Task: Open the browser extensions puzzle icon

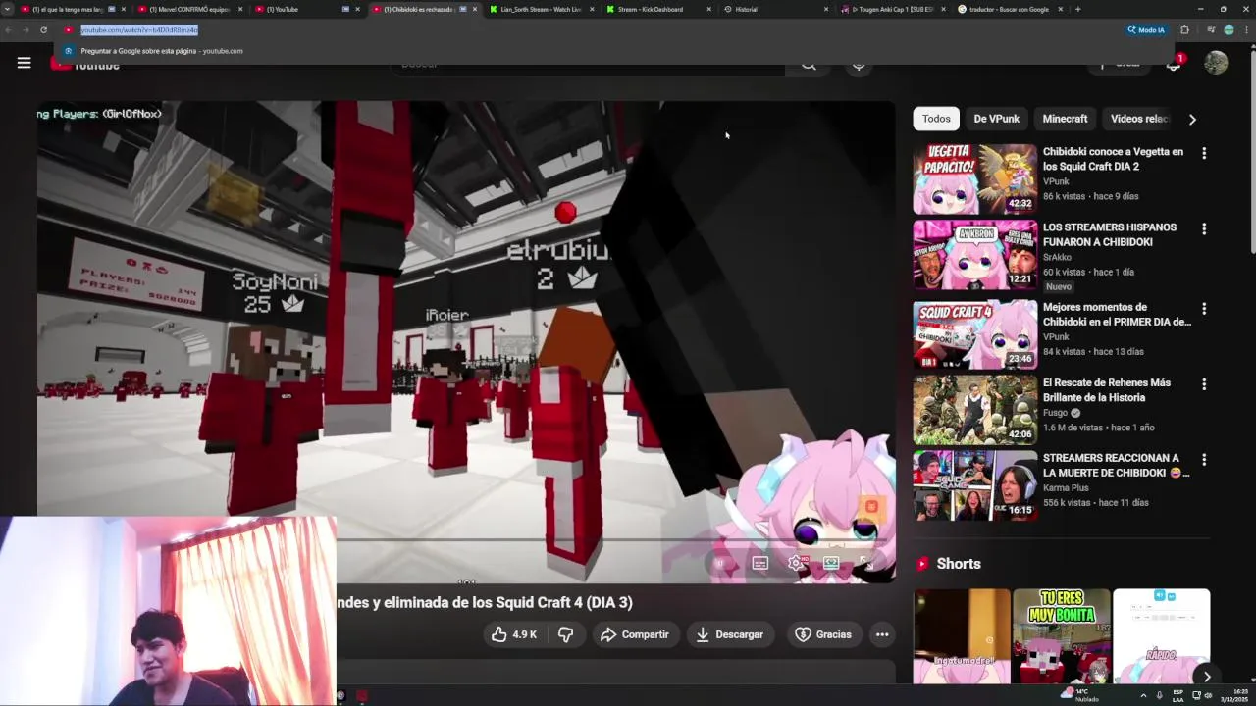Action: tap(1184, 30)
